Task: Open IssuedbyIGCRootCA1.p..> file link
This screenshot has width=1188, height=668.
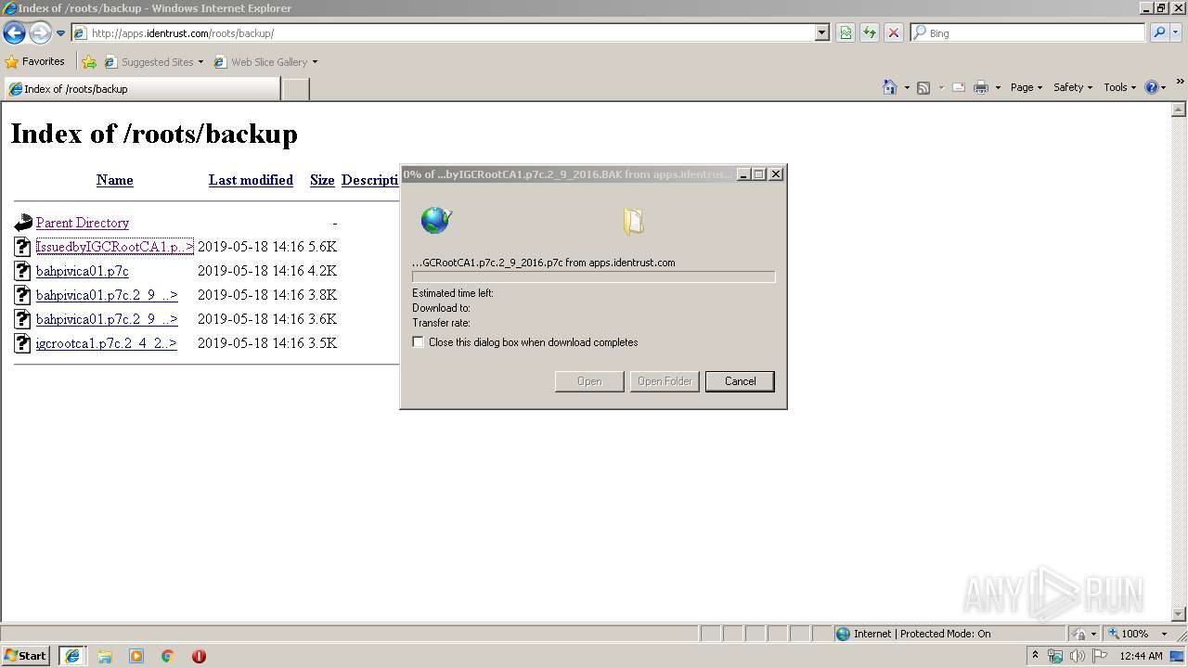Action: 114,247
